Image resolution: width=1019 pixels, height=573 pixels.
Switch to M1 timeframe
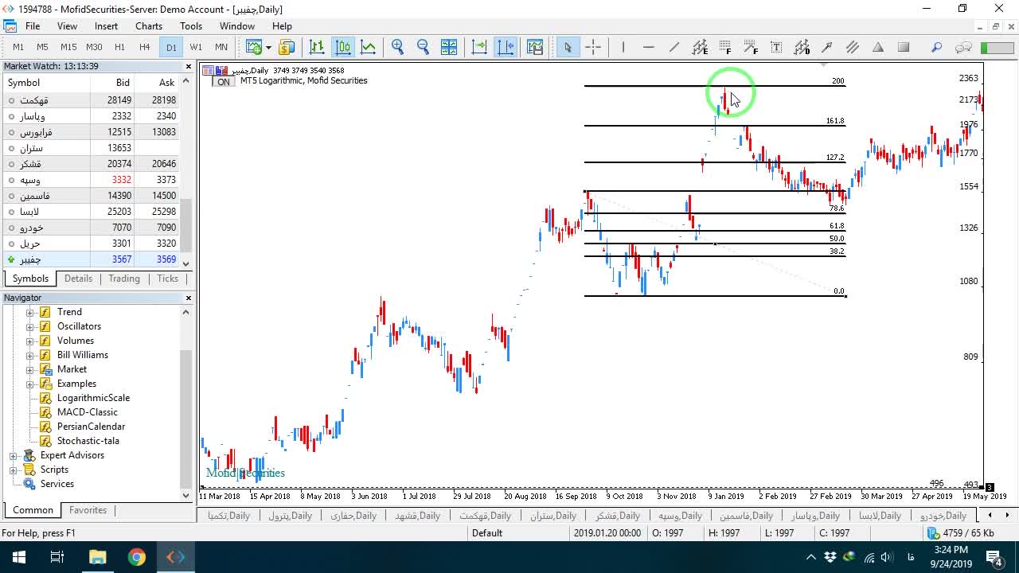point(18,47)
